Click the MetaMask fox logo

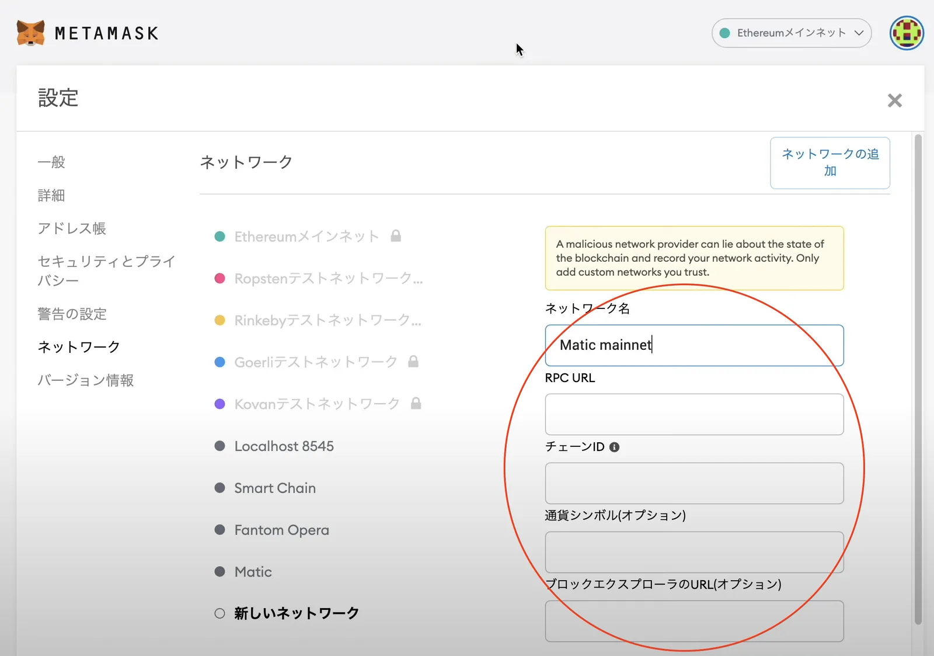pos(30,33)
